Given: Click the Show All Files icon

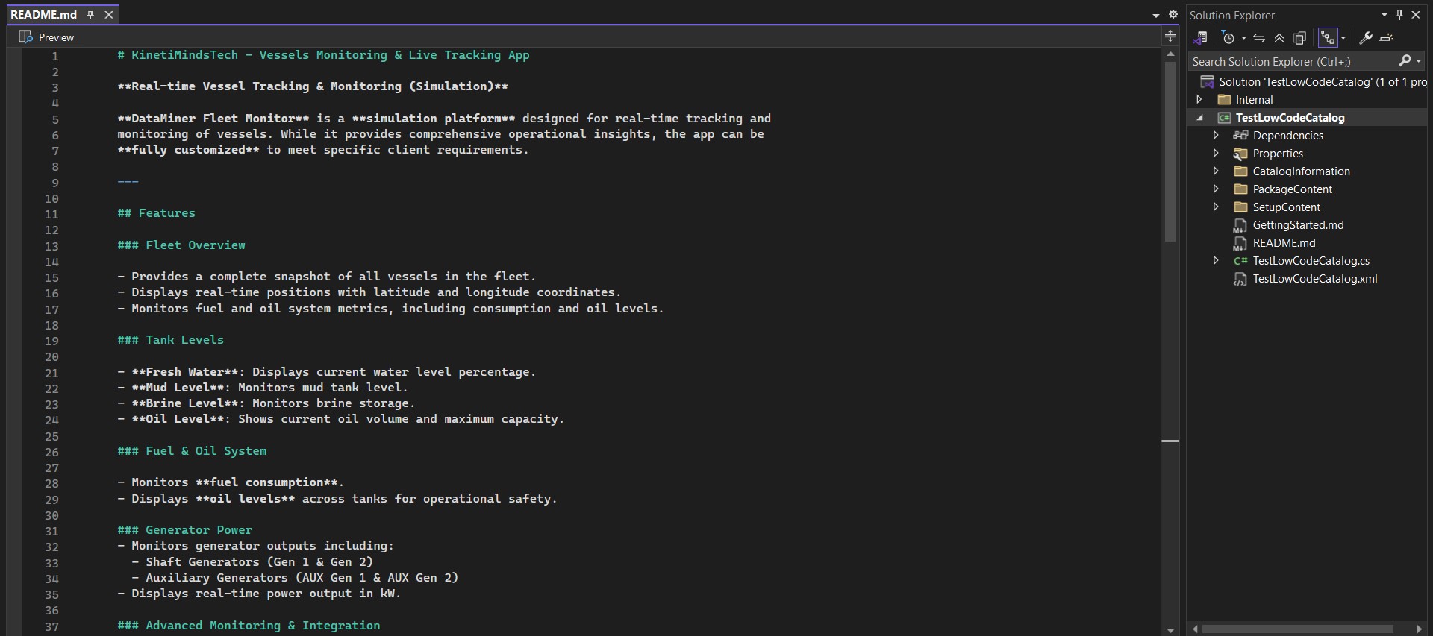Looking at the screenshot, I should (x=1299, y=37).
